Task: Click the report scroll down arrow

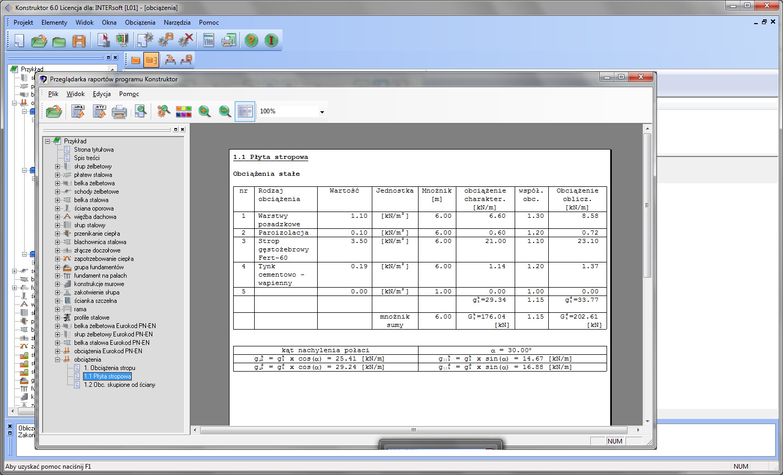Action: 648,421
